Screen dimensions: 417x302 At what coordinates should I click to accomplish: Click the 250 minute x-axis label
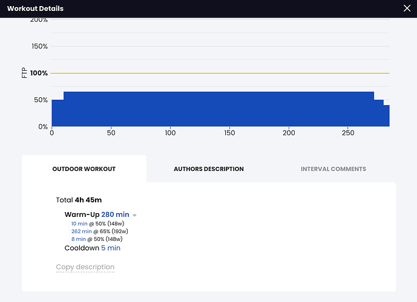tap(348, 133)
